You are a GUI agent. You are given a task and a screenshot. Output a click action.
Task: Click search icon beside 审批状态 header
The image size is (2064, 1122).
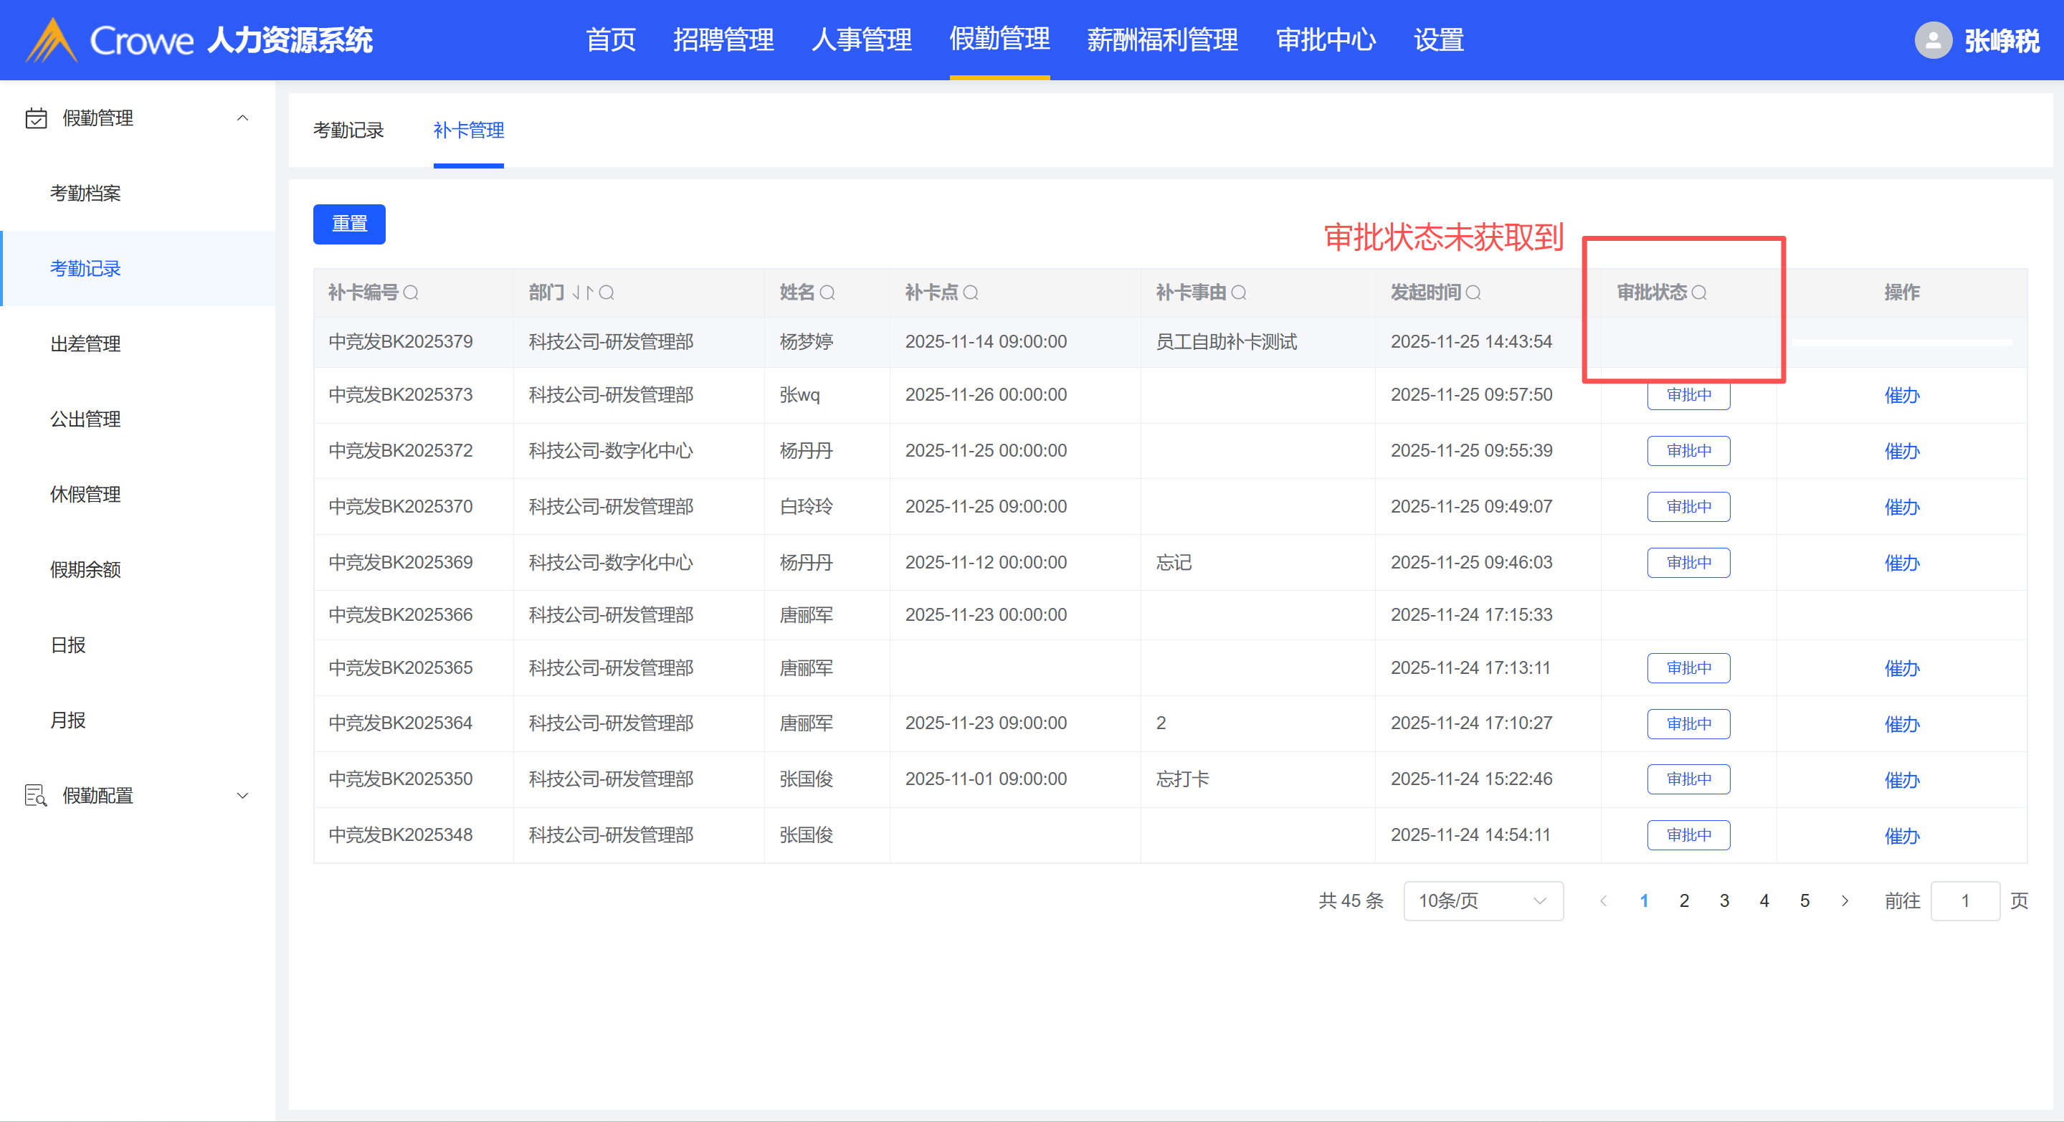point(1698,293)
